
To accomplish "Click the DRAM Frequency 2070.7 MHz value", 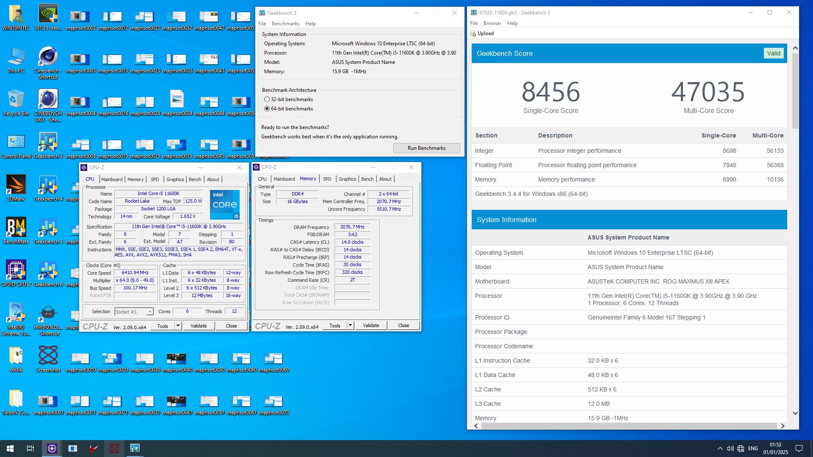I will tap(352, 227).
